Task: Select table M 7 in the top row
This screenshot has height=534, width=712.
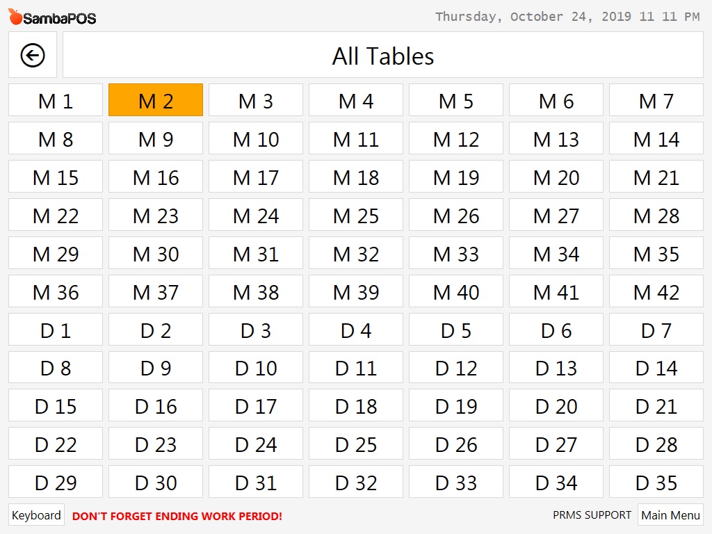Action: click(x=656, y=100)
